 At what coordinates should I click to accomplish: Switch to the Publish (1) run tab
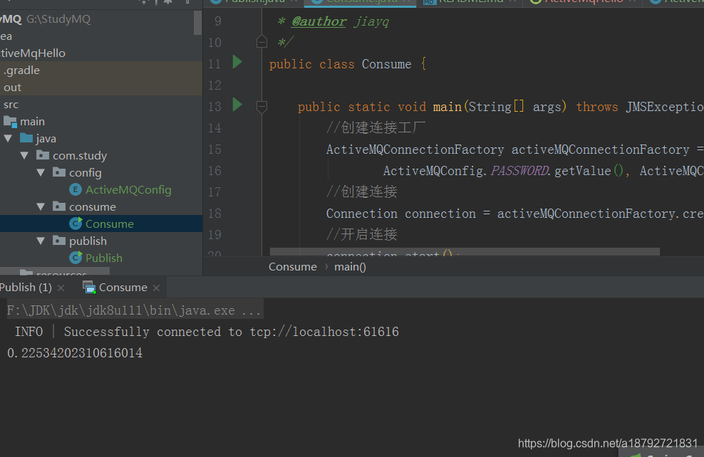26,288
